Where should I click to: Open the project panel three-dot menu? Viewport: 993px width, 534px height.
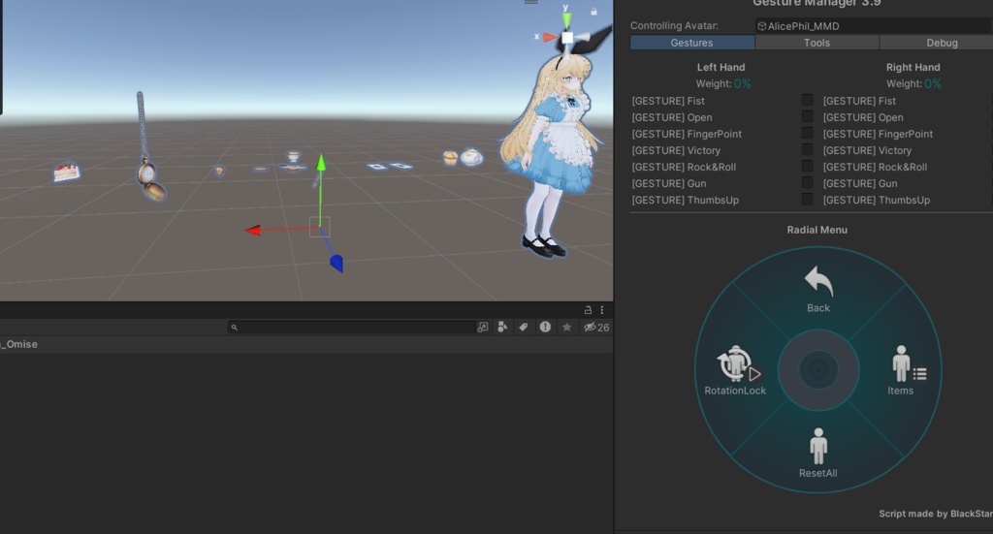tap(602, 310)
